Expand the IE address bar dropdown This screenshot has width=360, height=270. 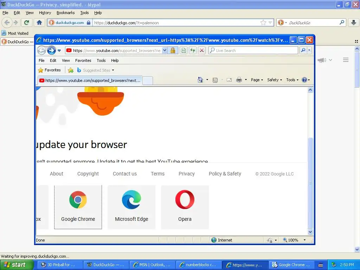[165, 50]
